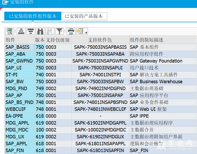Click support package SAPK-74001INSTPI
The height and width of the screenshot is (154, 197).
100,75
